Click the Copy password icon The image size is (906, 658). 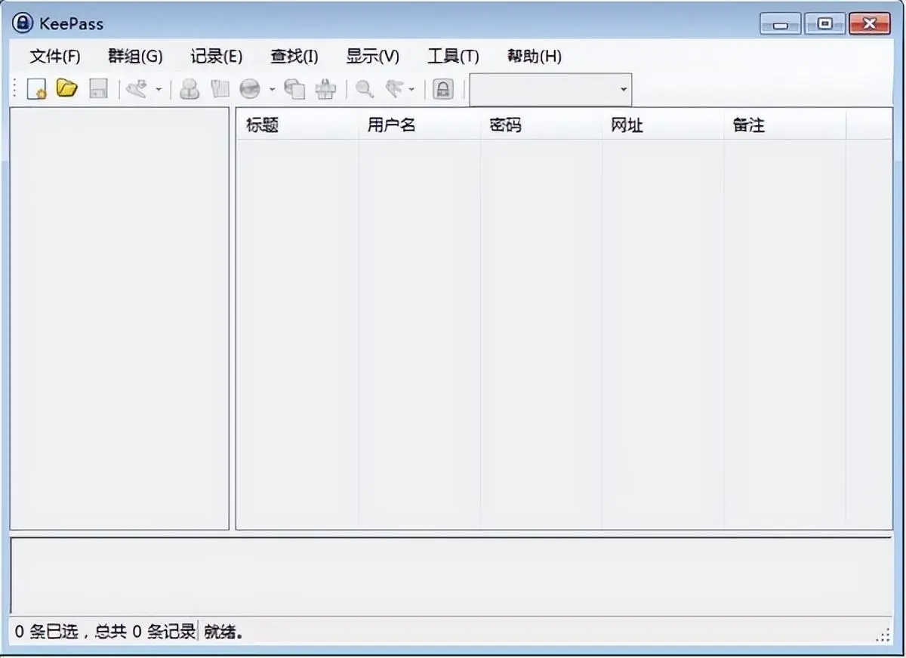(x=220, y=89)
